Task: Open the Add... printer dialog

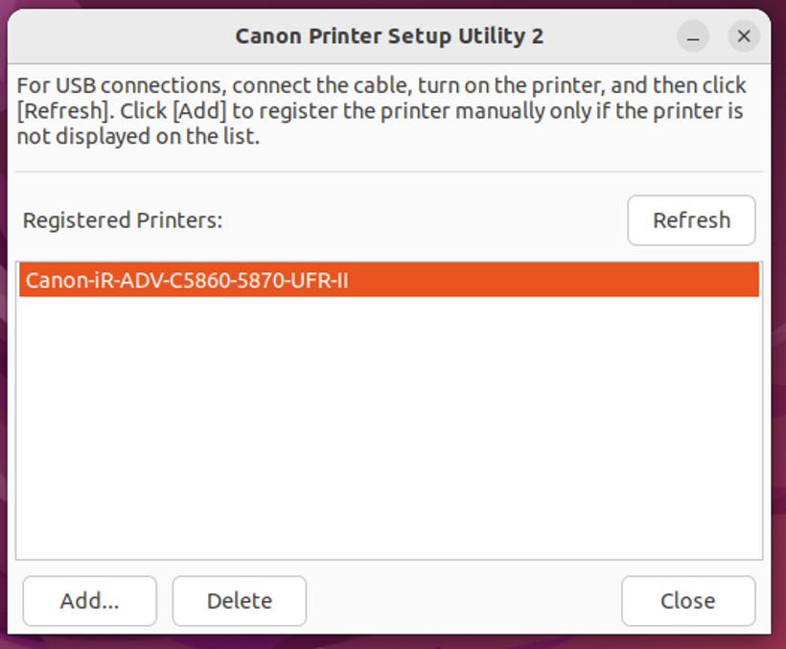Action: 89,601
